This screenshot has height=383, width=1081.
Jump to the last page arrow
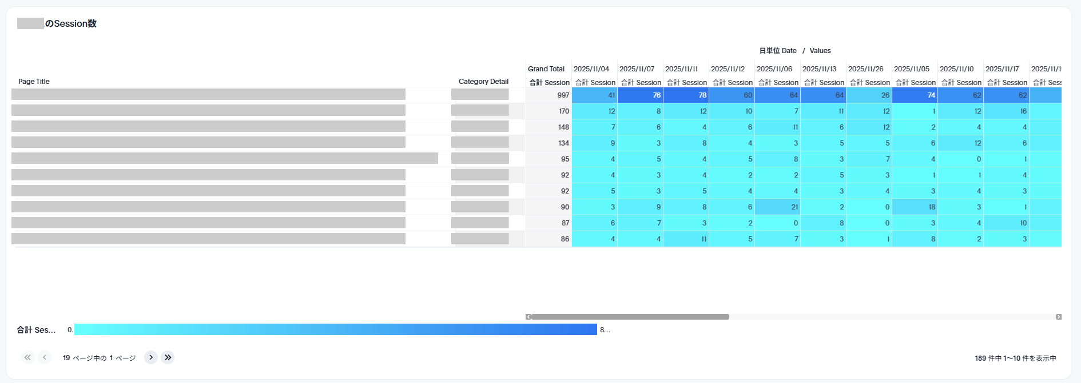point(168,357)
